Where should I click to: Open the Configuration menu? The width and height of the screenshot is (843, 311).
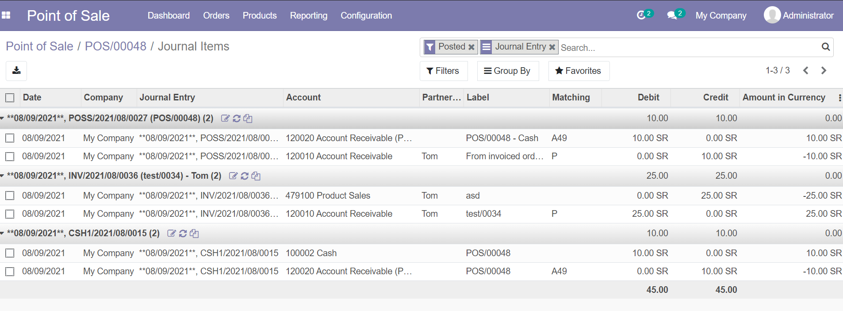tap(366, 15)
